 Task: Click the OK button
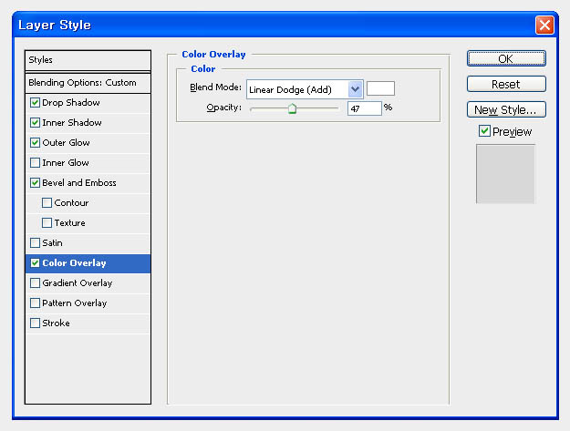[x=506, y=58]
